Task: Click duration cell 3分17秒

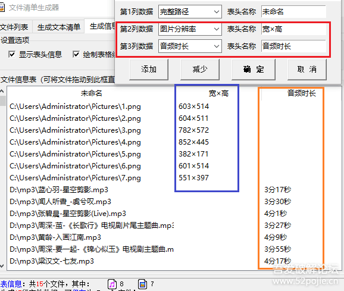Action: pyautogui.click(x=278, y=189)
